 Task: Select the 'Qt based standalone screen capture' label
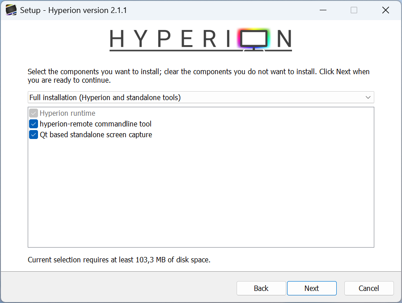point(96,135)
